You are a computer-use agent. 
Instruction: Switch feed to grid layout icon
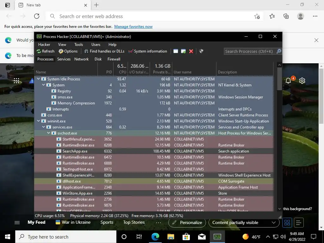coord(287,222)
